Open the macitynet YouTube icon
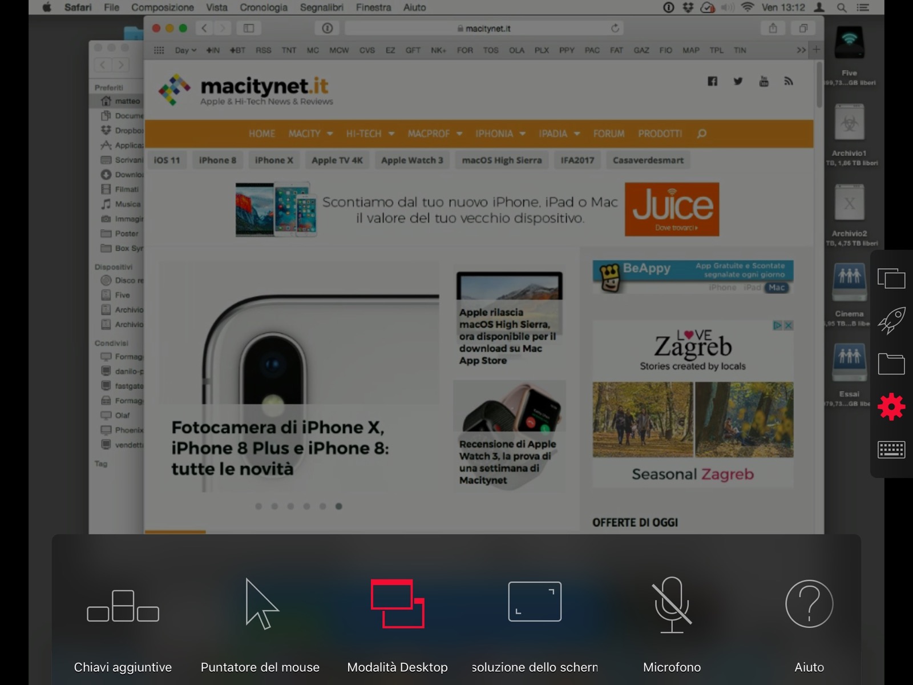The image size is (913, 685). click(763, 81)
